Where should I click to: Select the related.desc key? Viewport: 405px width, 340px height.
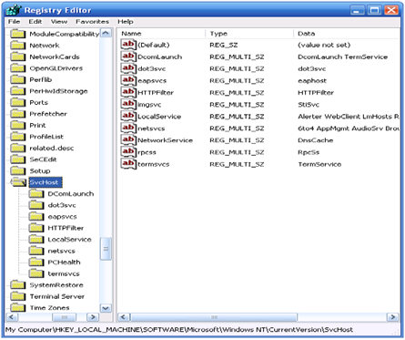pos(52,148)
